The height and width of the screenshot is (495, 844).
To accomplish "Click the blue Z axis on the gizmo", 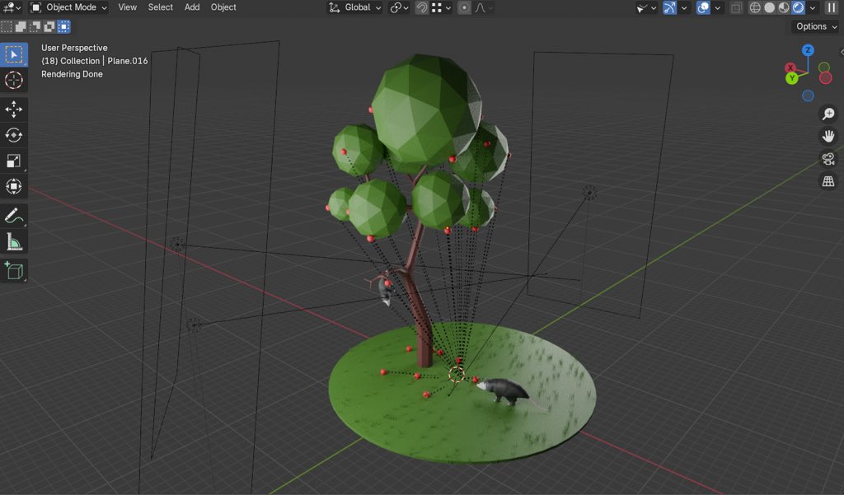I will click(x=808, y=50).
